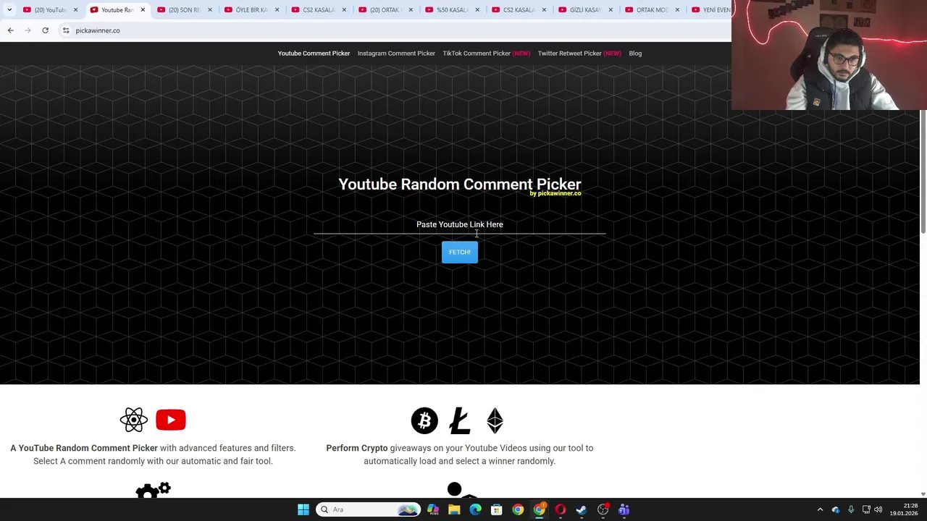Open the TikTok Comment Picker nav item
The width and height of the screenshot is (927, 521).
[x=486, y=53]
